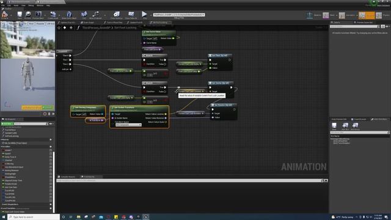391x220 pixels.
Task: Pause the preview viewport playback
Action: tap(49, 114)
